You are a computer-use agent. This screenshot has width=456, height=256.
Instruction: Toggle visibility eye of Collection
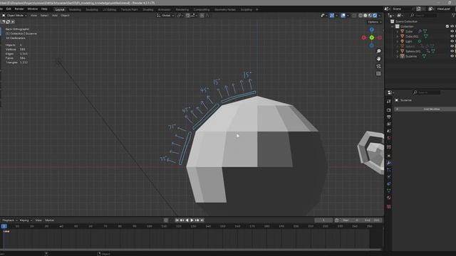coord(452,26)
